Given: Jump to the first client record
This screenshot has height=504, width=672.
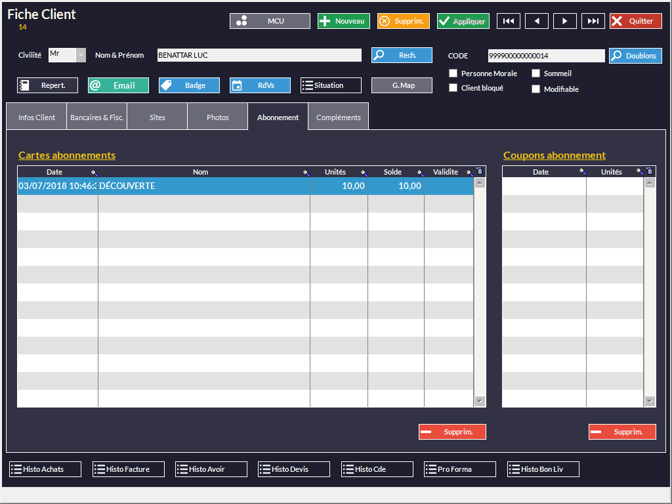Looking at the screenshot, I should pyautogui.click(x=509, y=21).
